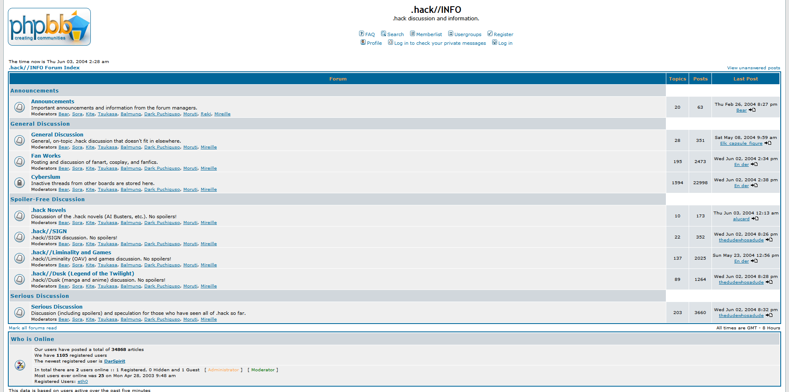Image resolution: width=789 pixels, height=392 pixels.
Task: Open the Announcements category heading
Action: point(34,90)
